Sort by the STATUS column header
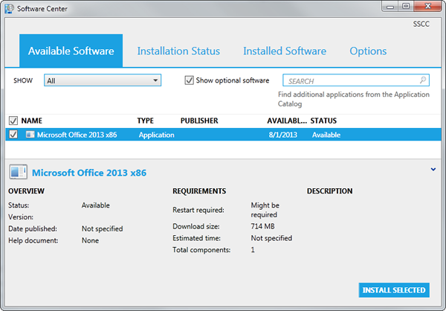 pyautogui.click(x=323, y=121)
